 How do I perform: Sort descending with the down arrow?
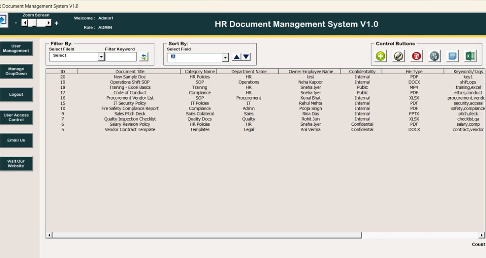pos(246,57)
